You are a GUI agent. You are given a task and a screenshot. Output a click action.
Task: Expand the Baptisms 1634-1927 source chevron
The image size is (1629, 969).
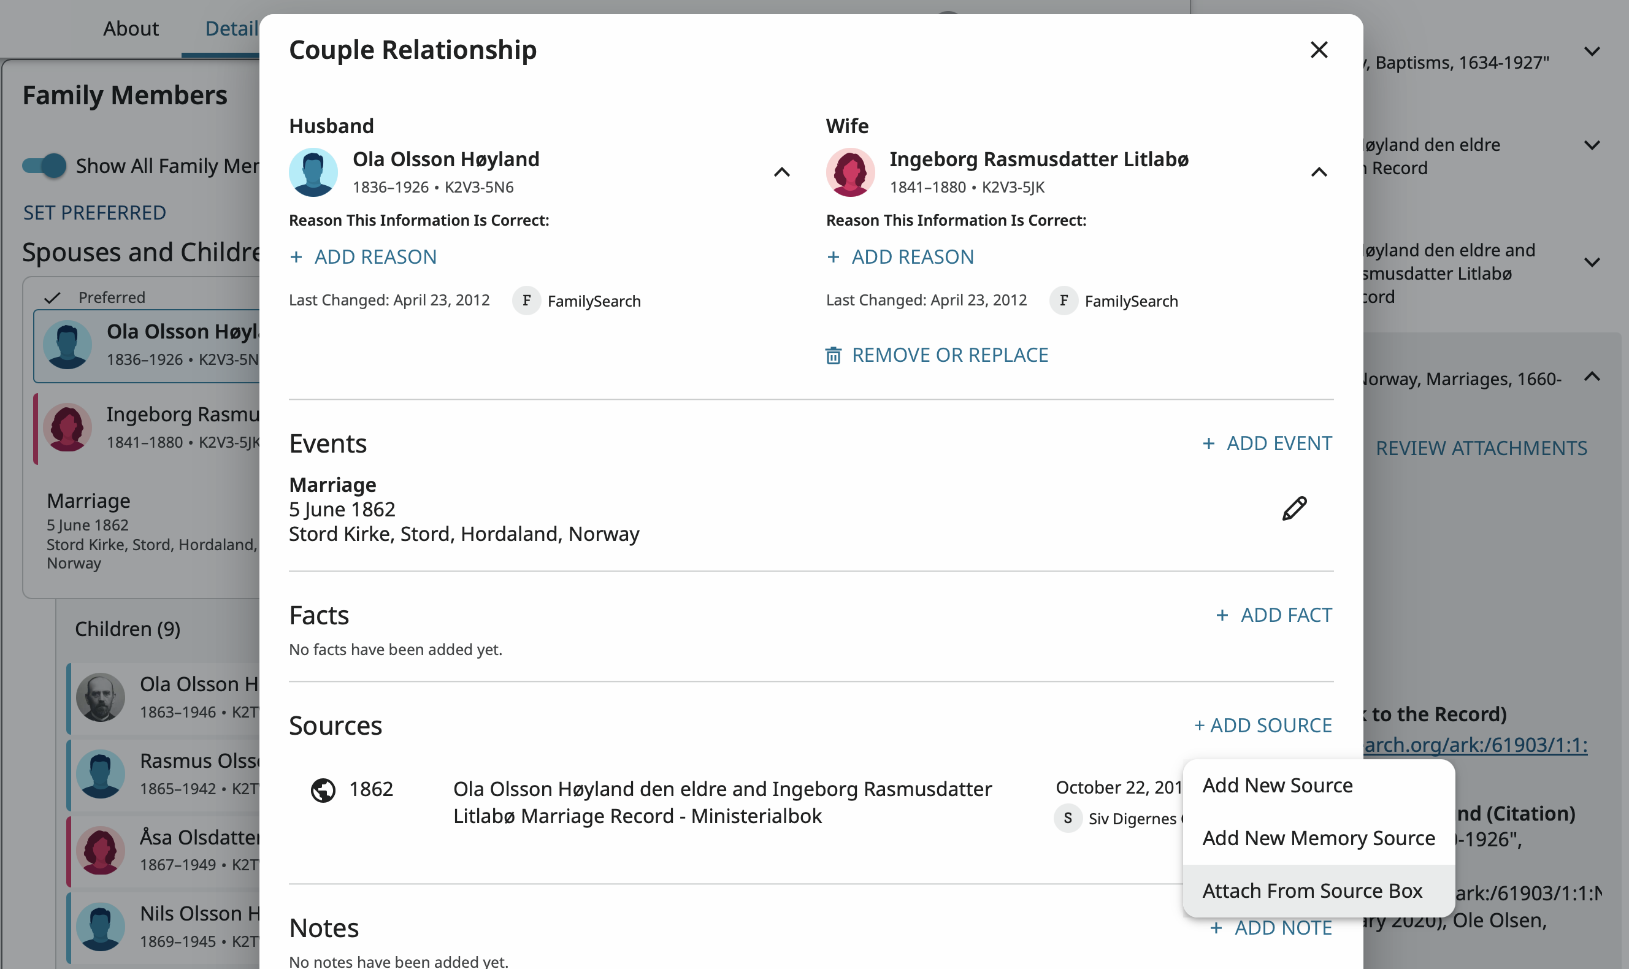pos(1592,52)
